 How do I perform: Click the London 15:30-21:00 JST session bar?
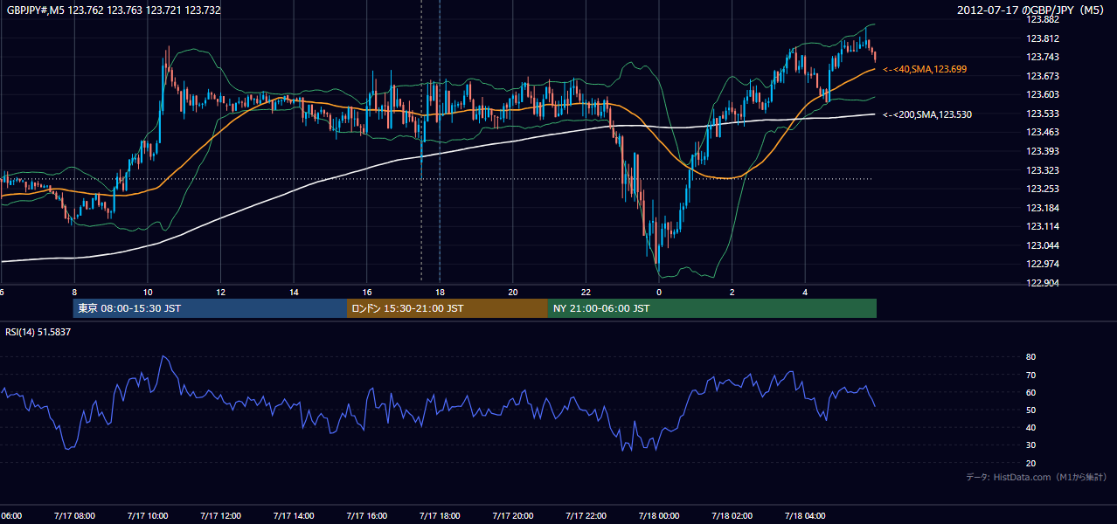click(447, 308)
